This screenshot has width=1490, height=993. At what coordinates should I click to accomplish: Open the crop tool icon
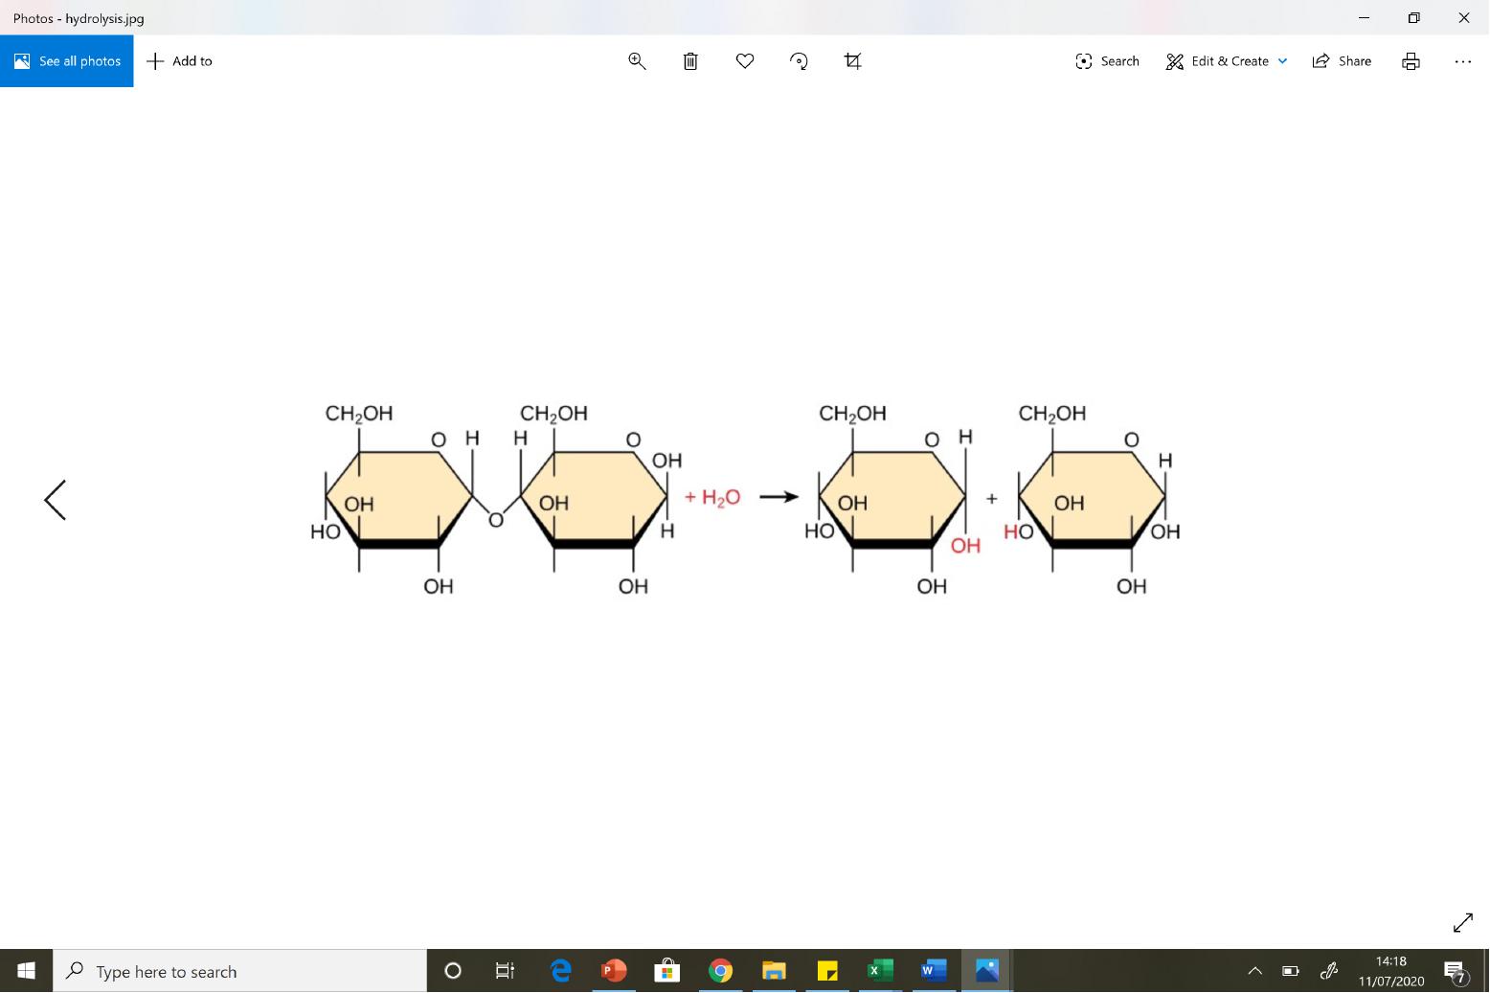point(853,61)
